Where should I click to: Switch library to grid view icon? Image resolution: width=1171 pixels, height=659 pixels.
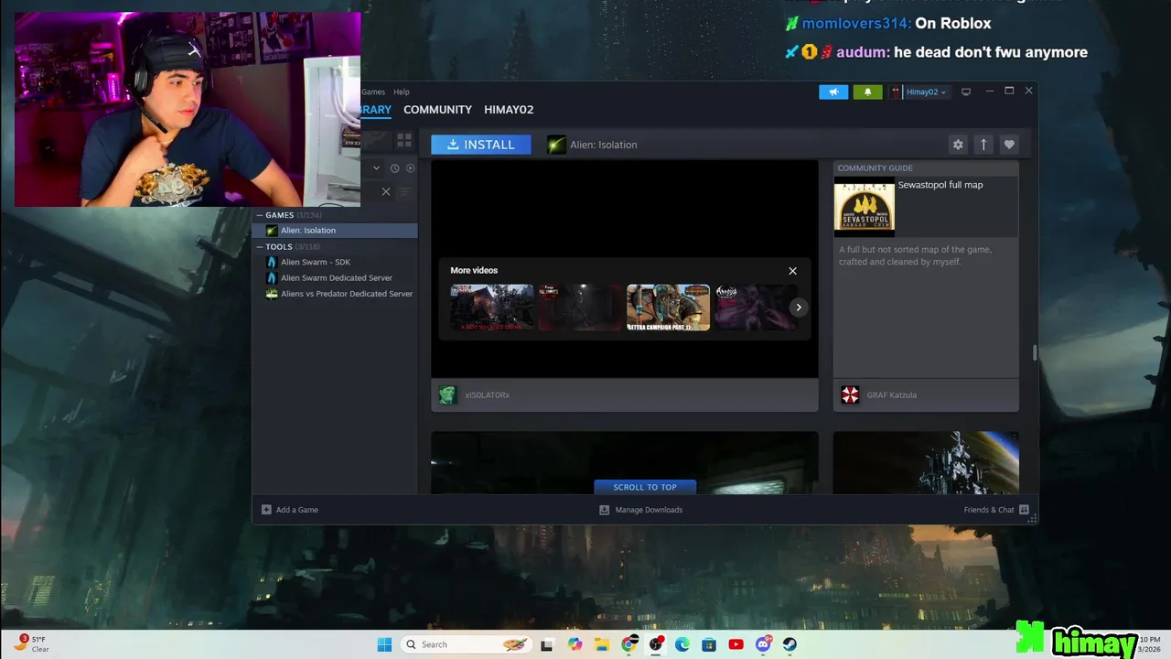coord(403,140)
